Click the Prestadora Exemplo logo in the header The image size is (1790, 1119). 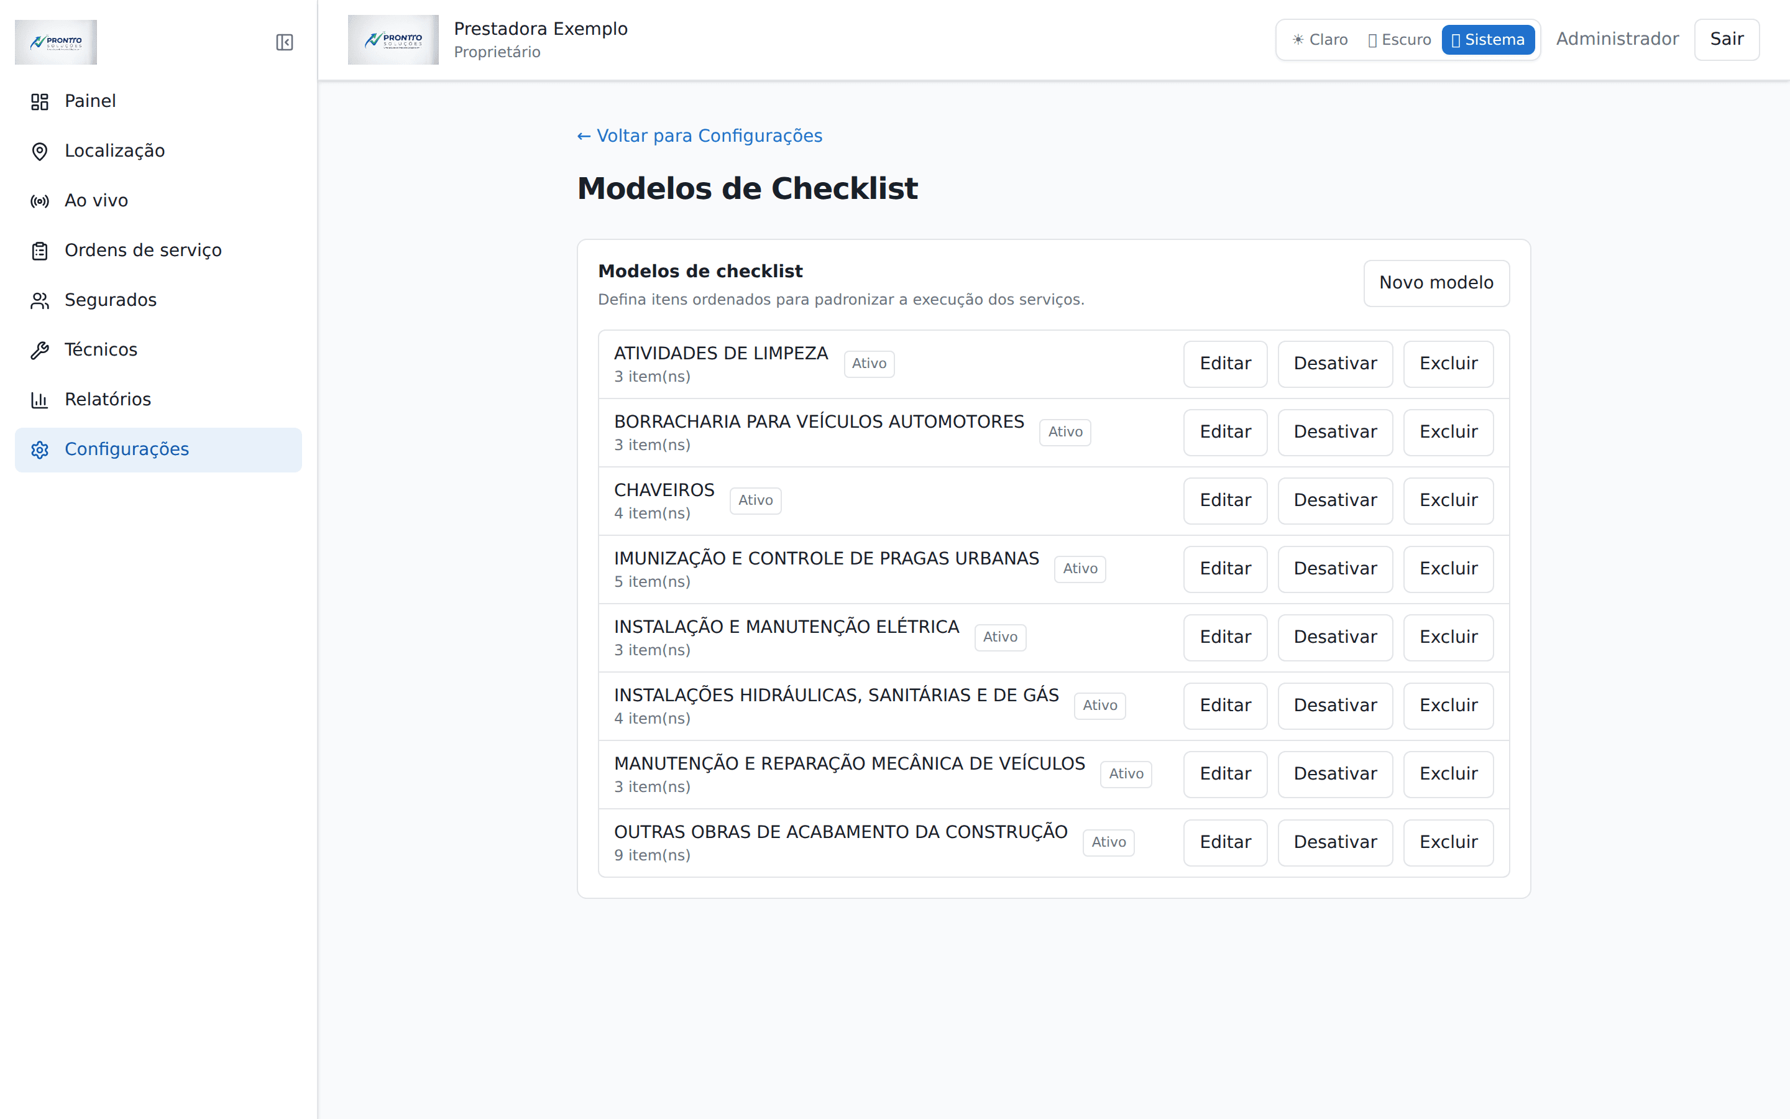click(x=393, y=40)
